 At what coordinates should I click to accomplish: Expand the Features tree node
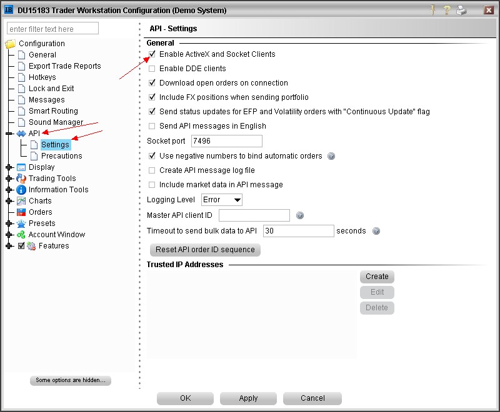[9, 246]
